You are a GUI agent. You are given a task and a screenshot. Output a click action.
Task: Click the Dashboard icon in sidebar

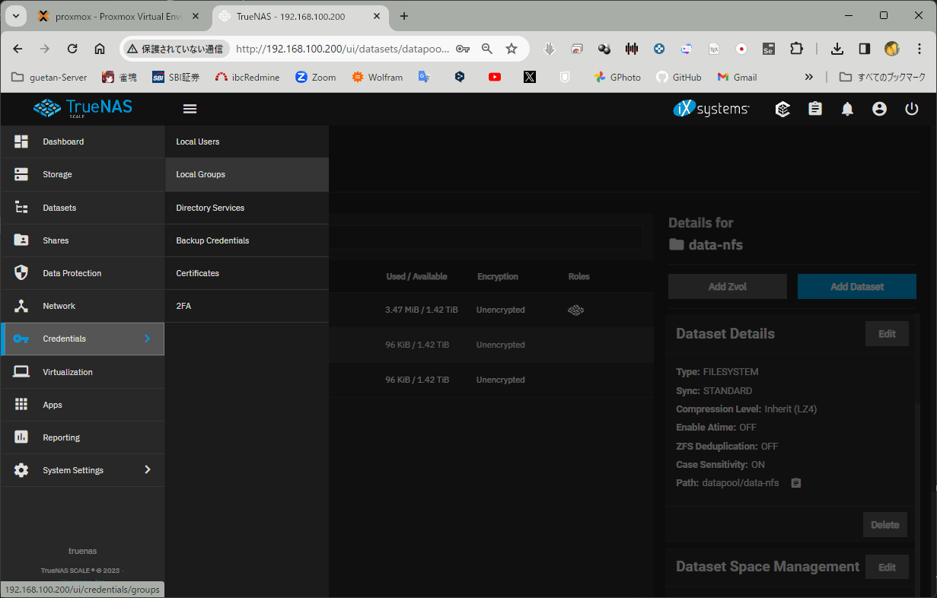[21, 142]
